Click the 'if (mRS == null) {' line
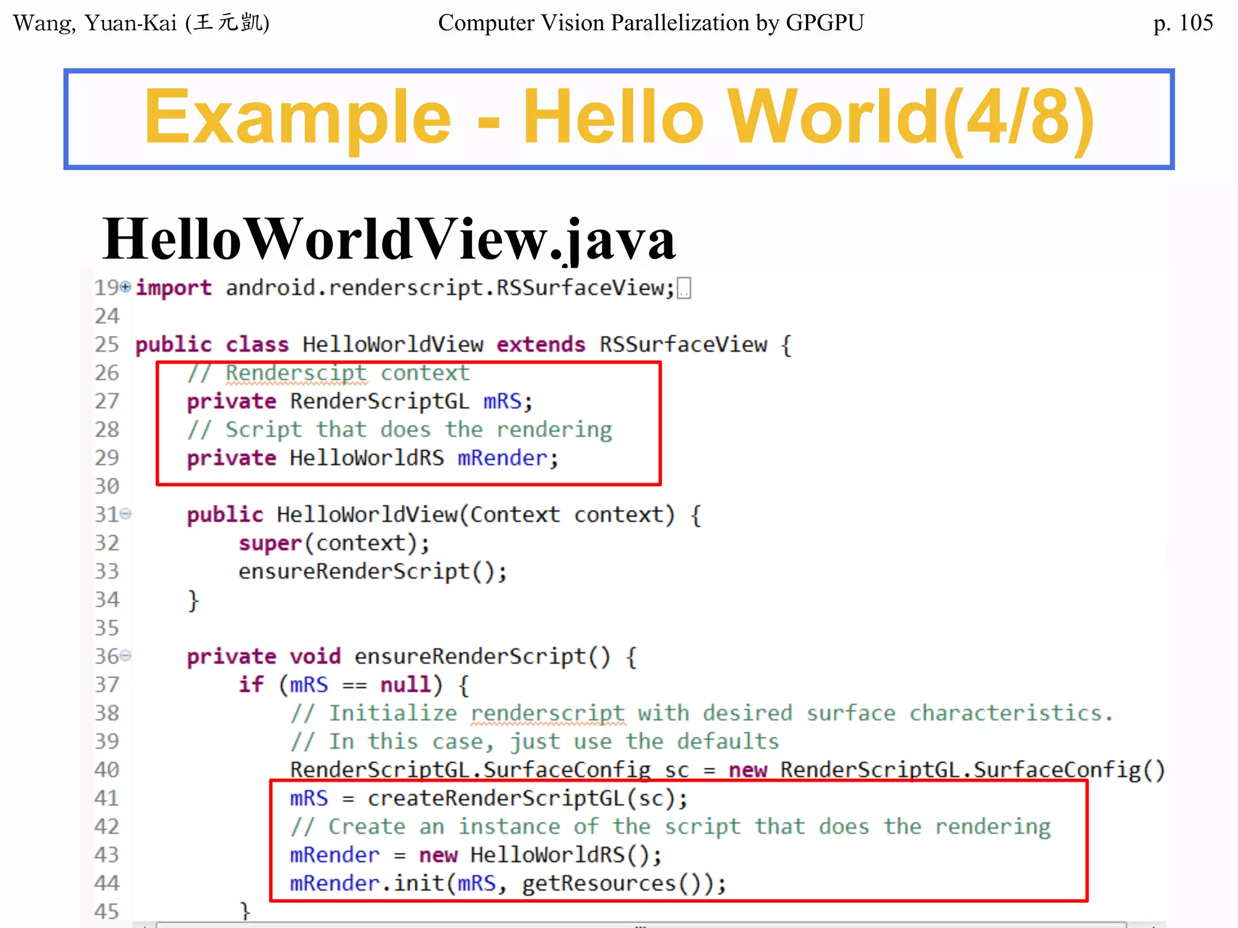 [354, 686]
